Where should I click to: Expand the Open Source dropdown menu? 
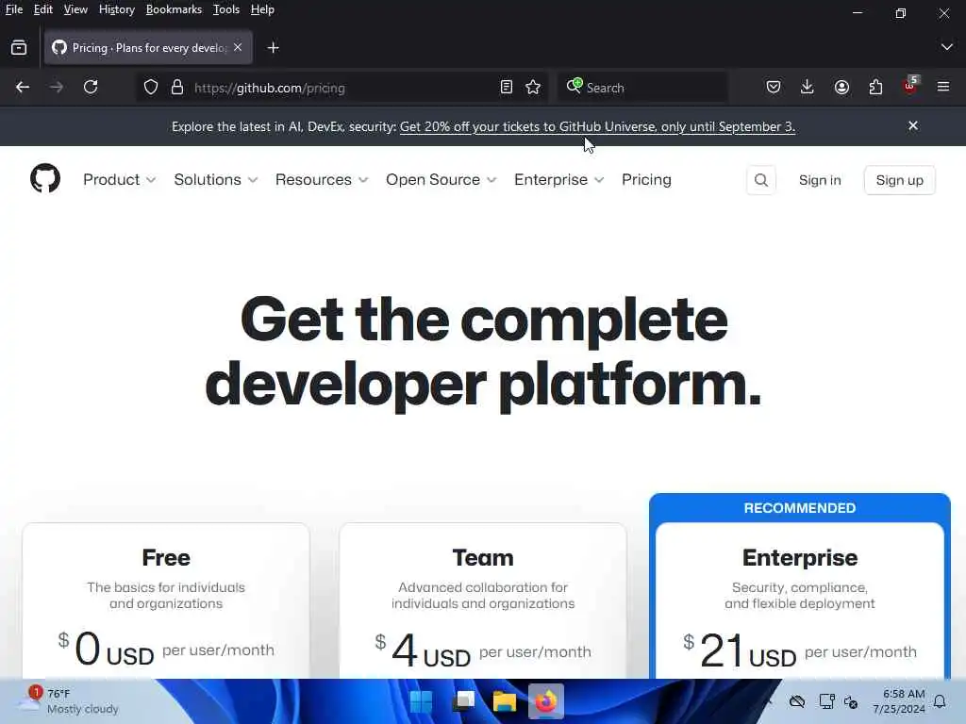(441, 180)
